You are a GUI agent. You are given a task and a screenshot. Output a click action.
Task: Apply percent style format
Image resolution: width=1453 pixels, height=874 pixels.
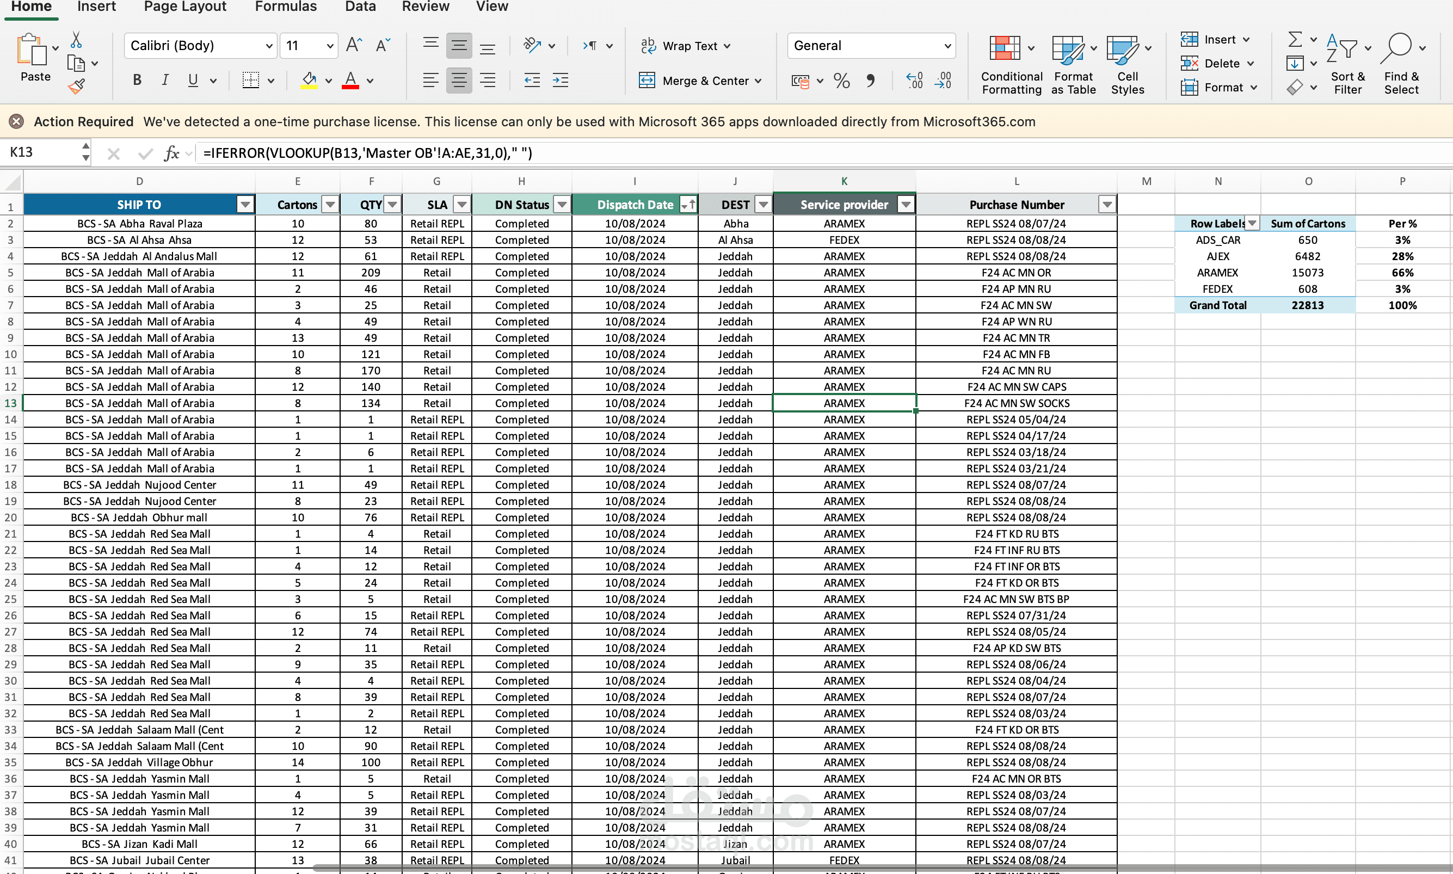(x=841, y=81)
